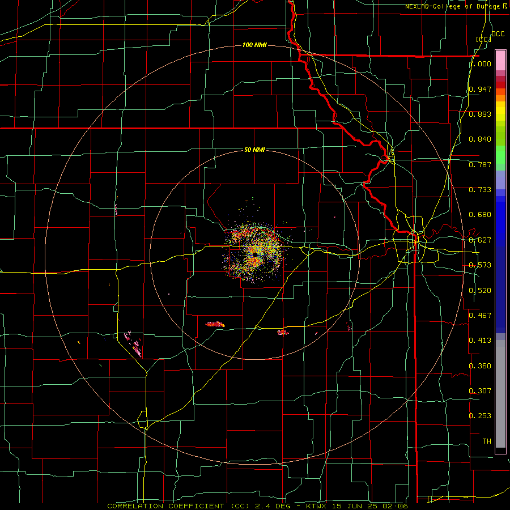The image size is (510, 510).
Task: Click the 0.253 legend value
Action: pyautogui.click(x=480, y=416)
